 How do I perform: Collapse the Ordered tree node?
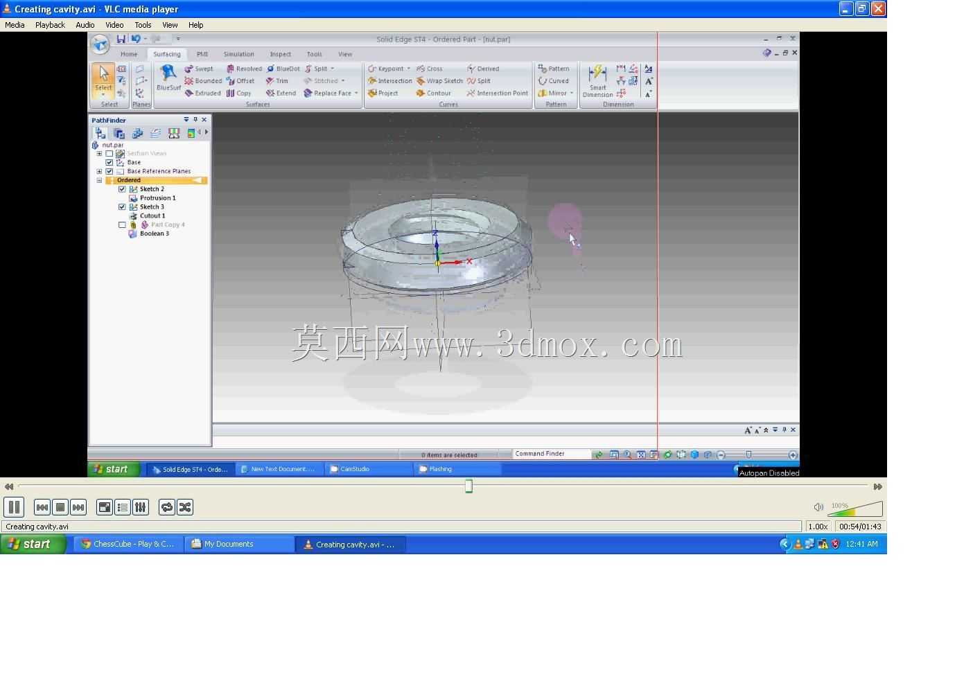coord(99,180)
